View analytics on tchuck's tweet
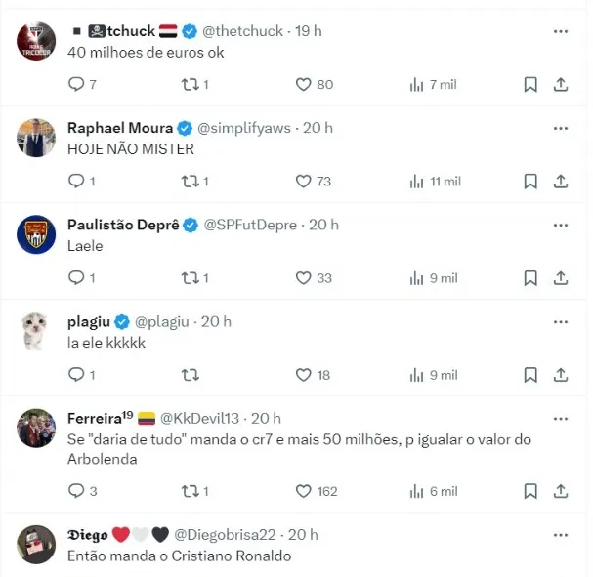Screen dimensions: 593x577 (x=417, y=85)
